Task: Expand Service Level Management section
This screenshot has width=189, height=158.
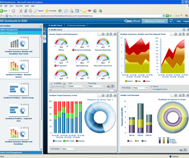Action: [x=21, y=152]
